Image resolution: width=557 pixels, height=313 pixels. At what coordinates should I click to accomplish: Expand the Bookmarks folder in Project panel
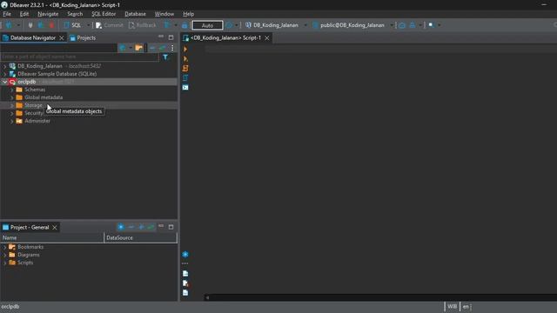4,247
